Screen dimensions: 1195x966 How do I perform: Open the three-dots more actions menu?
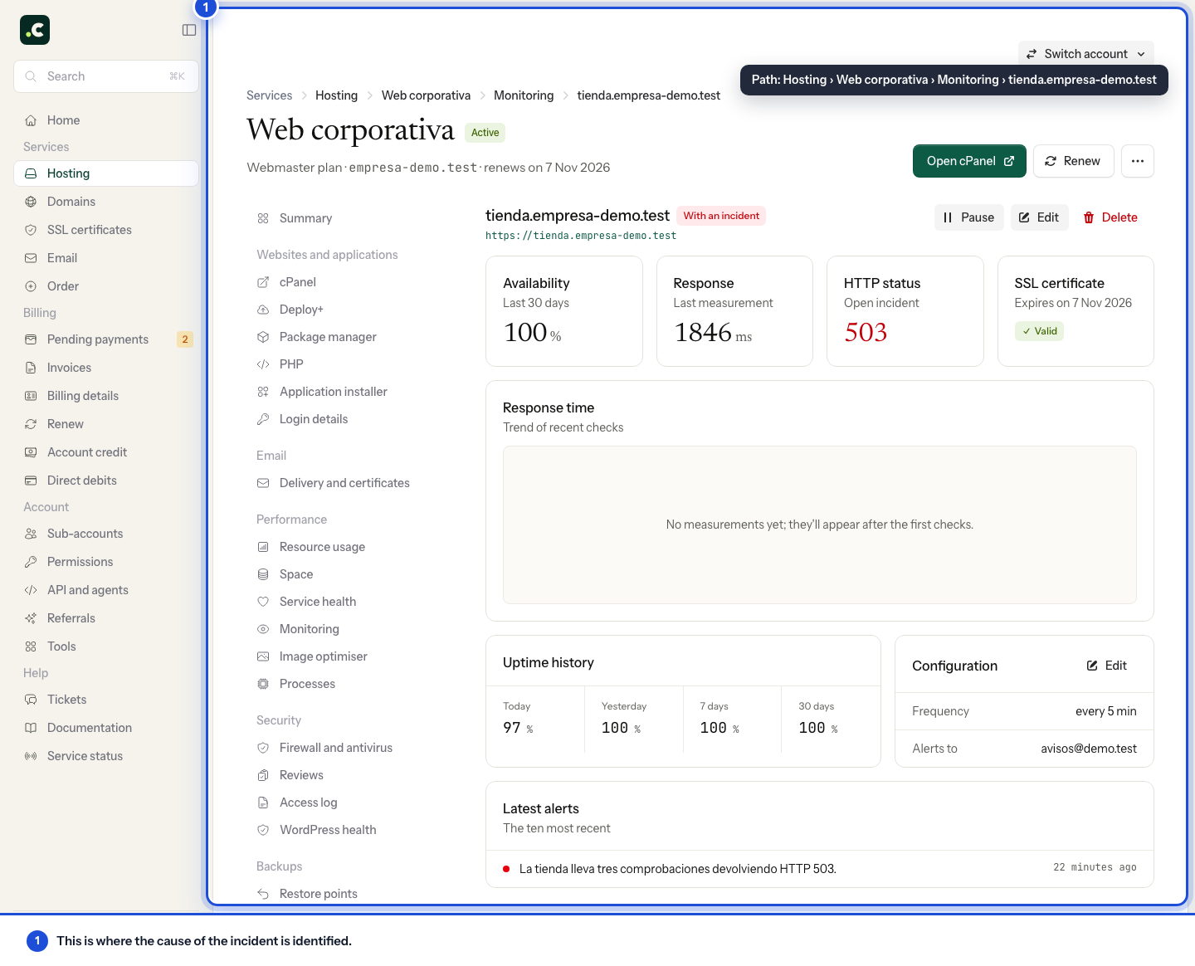[1137, 161]
